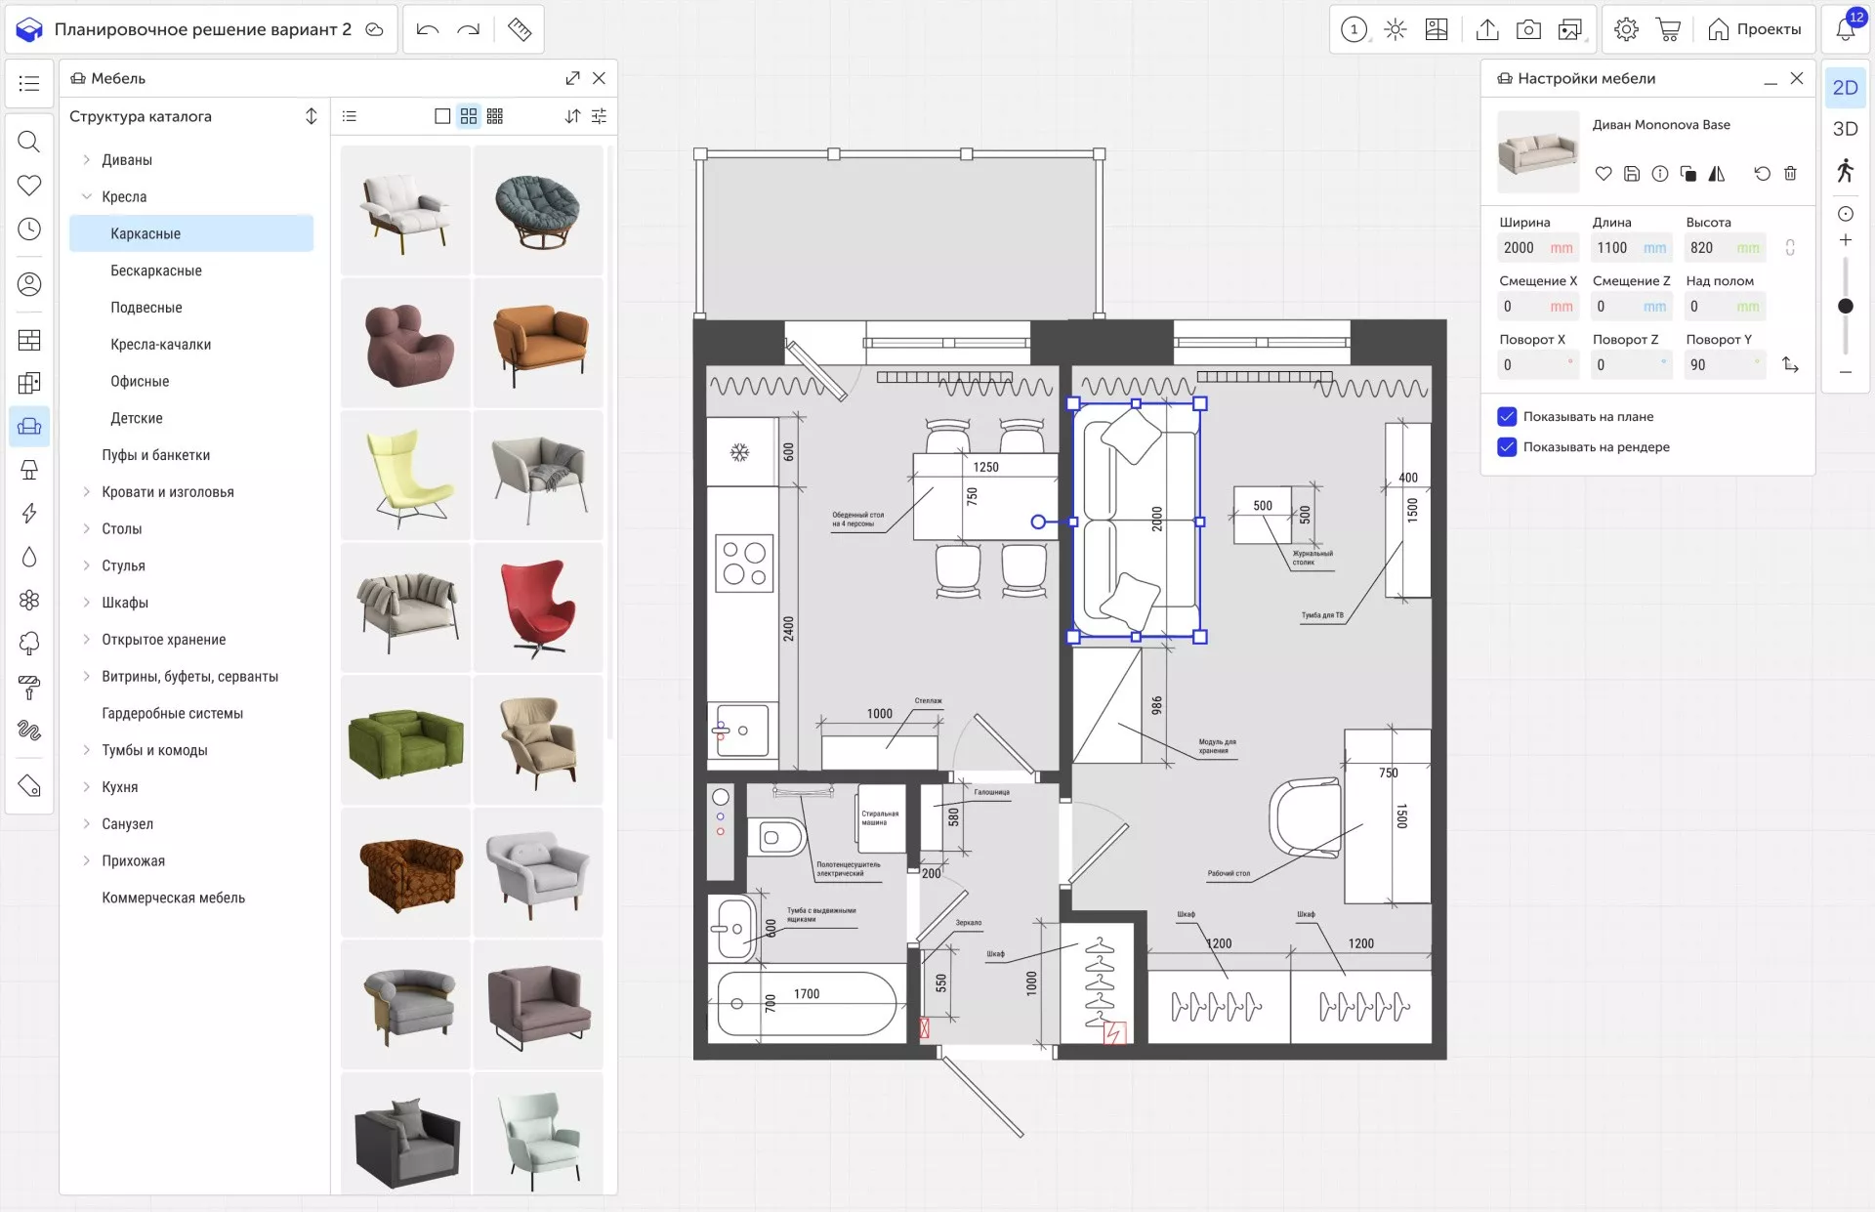
Task: Click the zoom slider handle
Action: click(x=1845, y=306)
